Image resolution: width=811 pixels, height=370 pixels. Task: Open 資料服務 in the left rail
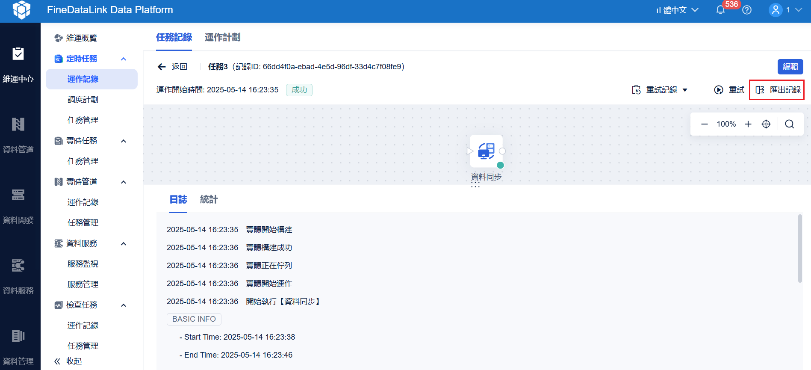tap(18, 277)
